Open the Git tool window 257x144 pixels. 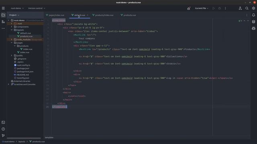point(3,136)
